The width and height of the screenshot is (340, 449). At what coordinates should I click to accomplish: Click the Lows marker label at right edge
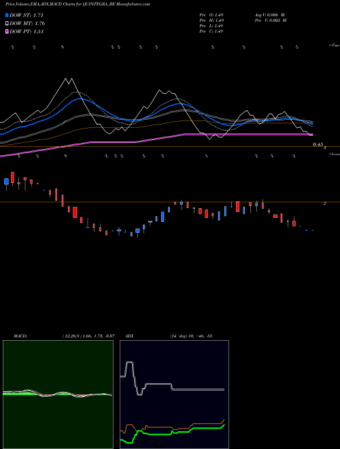[x=335, y=154]
